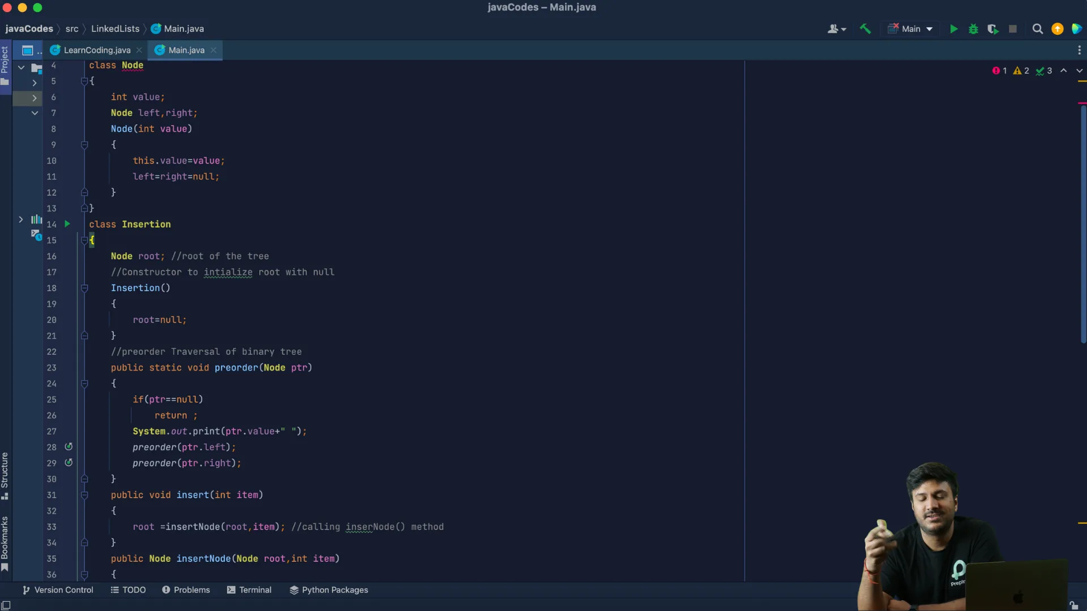The image size is (1087, 611).
Task: Collapse the Node constructor fold marker at line 9
Action: (84, 145)
